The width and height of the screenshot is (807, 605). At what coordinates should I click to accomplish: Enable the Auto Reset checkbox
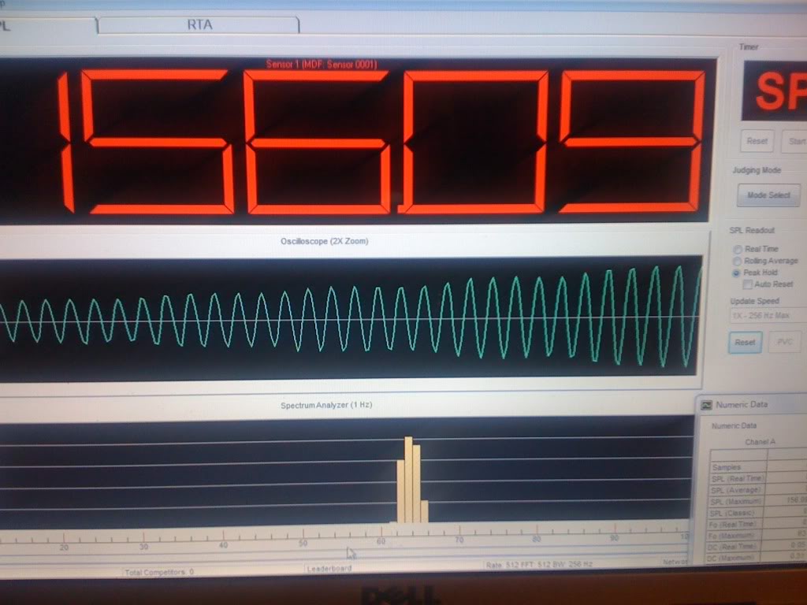(x=748, y=284)
